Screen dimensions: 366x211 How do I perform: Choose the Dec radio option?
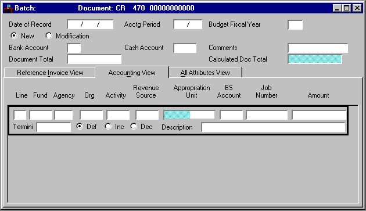pyautogui.click(x=134, y=126)
